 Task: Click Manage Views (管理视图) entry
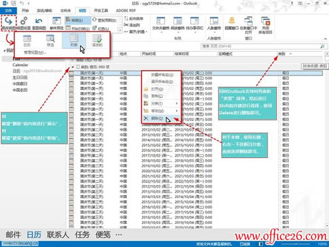pyautogui.click(x=35, y=52)
